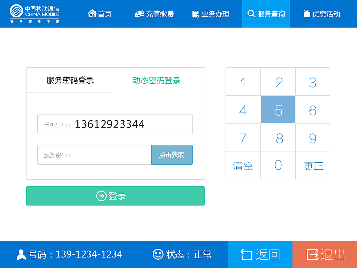The height and width of the screenshot is (268, 357).
Task: Select the 充值缴费 recharge banknote icon
Action: click(x=140, y=13)
